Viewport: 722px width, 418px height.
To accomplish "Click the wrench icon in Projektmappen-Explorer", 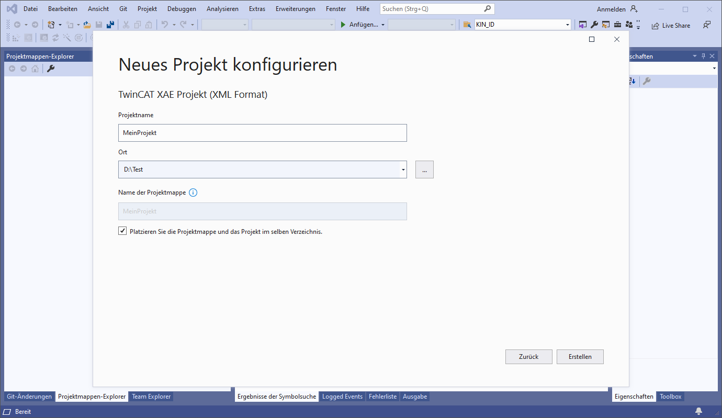I will pyautogui.click(x=51, y=69).
